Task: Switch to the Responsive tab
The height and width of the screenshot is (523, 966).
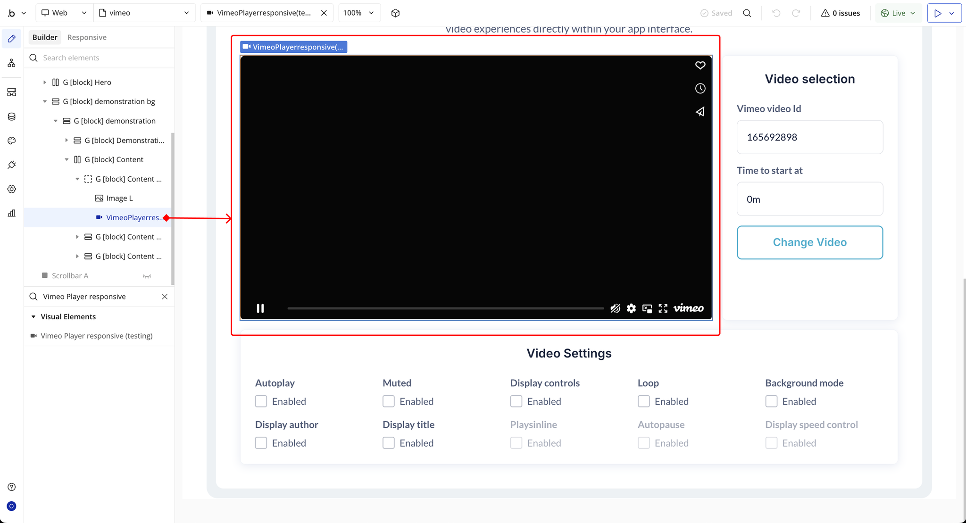Action: (87, 37)
